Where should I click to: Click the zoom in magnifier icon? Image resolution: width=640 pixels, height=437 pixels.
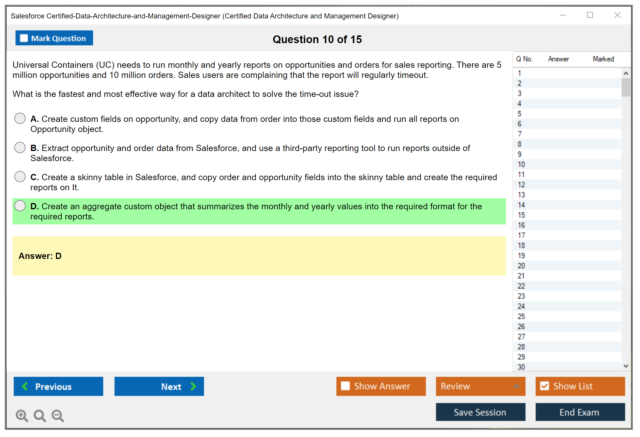(22, 415)
